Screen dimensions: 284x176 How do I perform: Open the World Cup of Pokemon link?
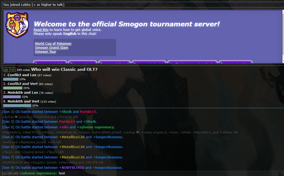point(53,43)
